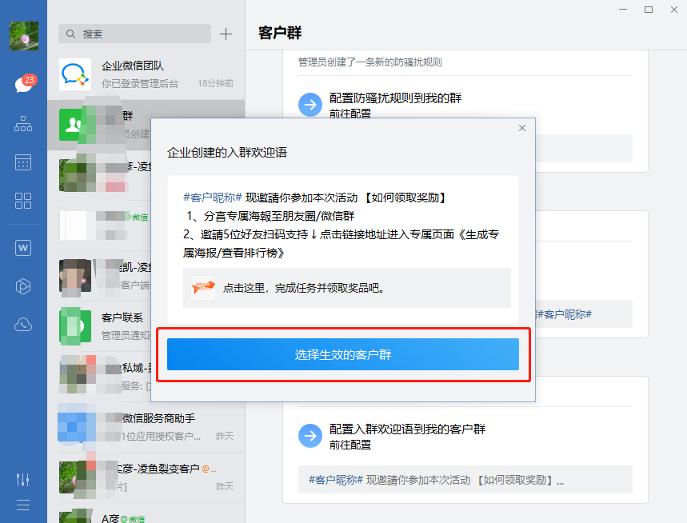
Task: Click the sliders icon near the sidebar bottom
Action: 23,479
